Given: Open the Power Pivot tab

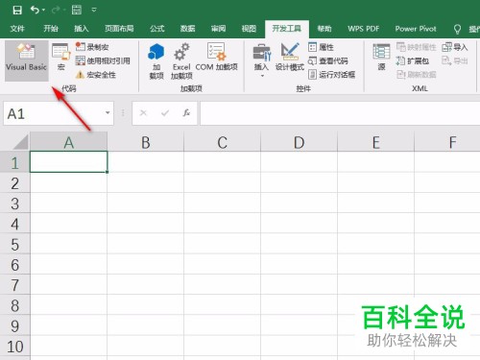Looking at the screenshot, I should [x=416, y=29].
